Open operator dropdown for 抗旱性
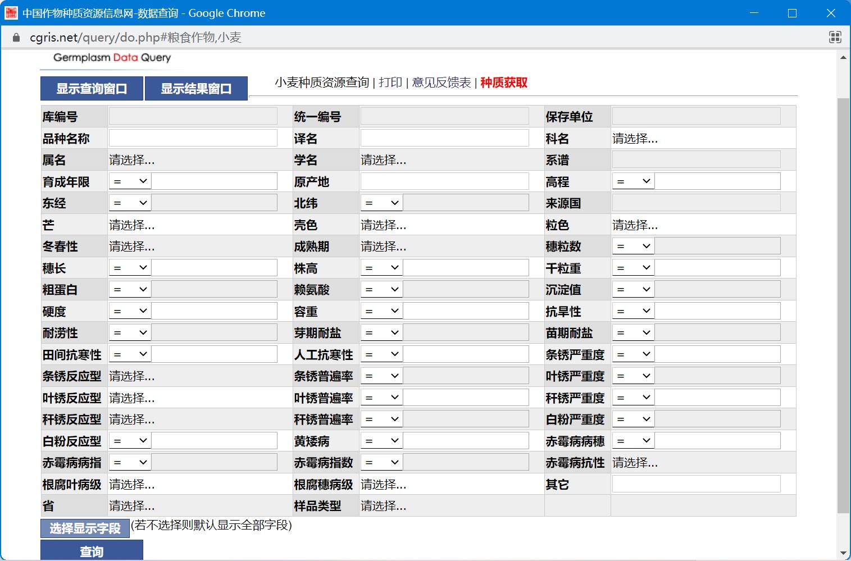 point(633,311)
